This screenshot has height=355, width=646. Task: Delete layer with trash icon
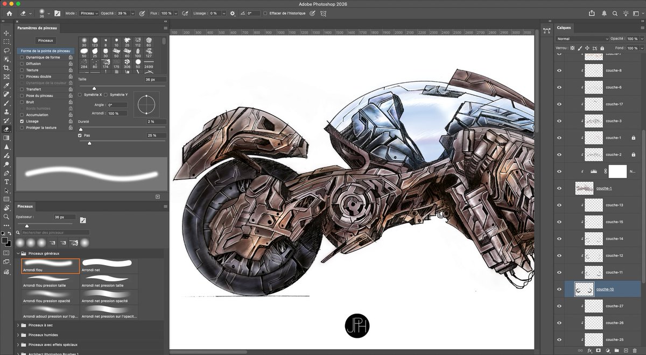pyautogui.click(x=635, y=350)
